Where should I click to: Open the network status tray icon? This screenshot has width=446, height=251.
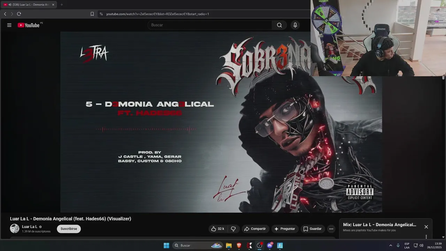(x=415, y=245)
